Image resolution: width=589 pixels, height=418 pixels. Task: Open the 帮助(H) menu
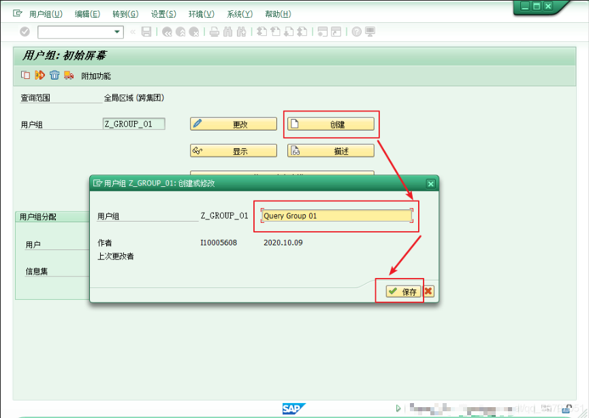coord(278,14)
